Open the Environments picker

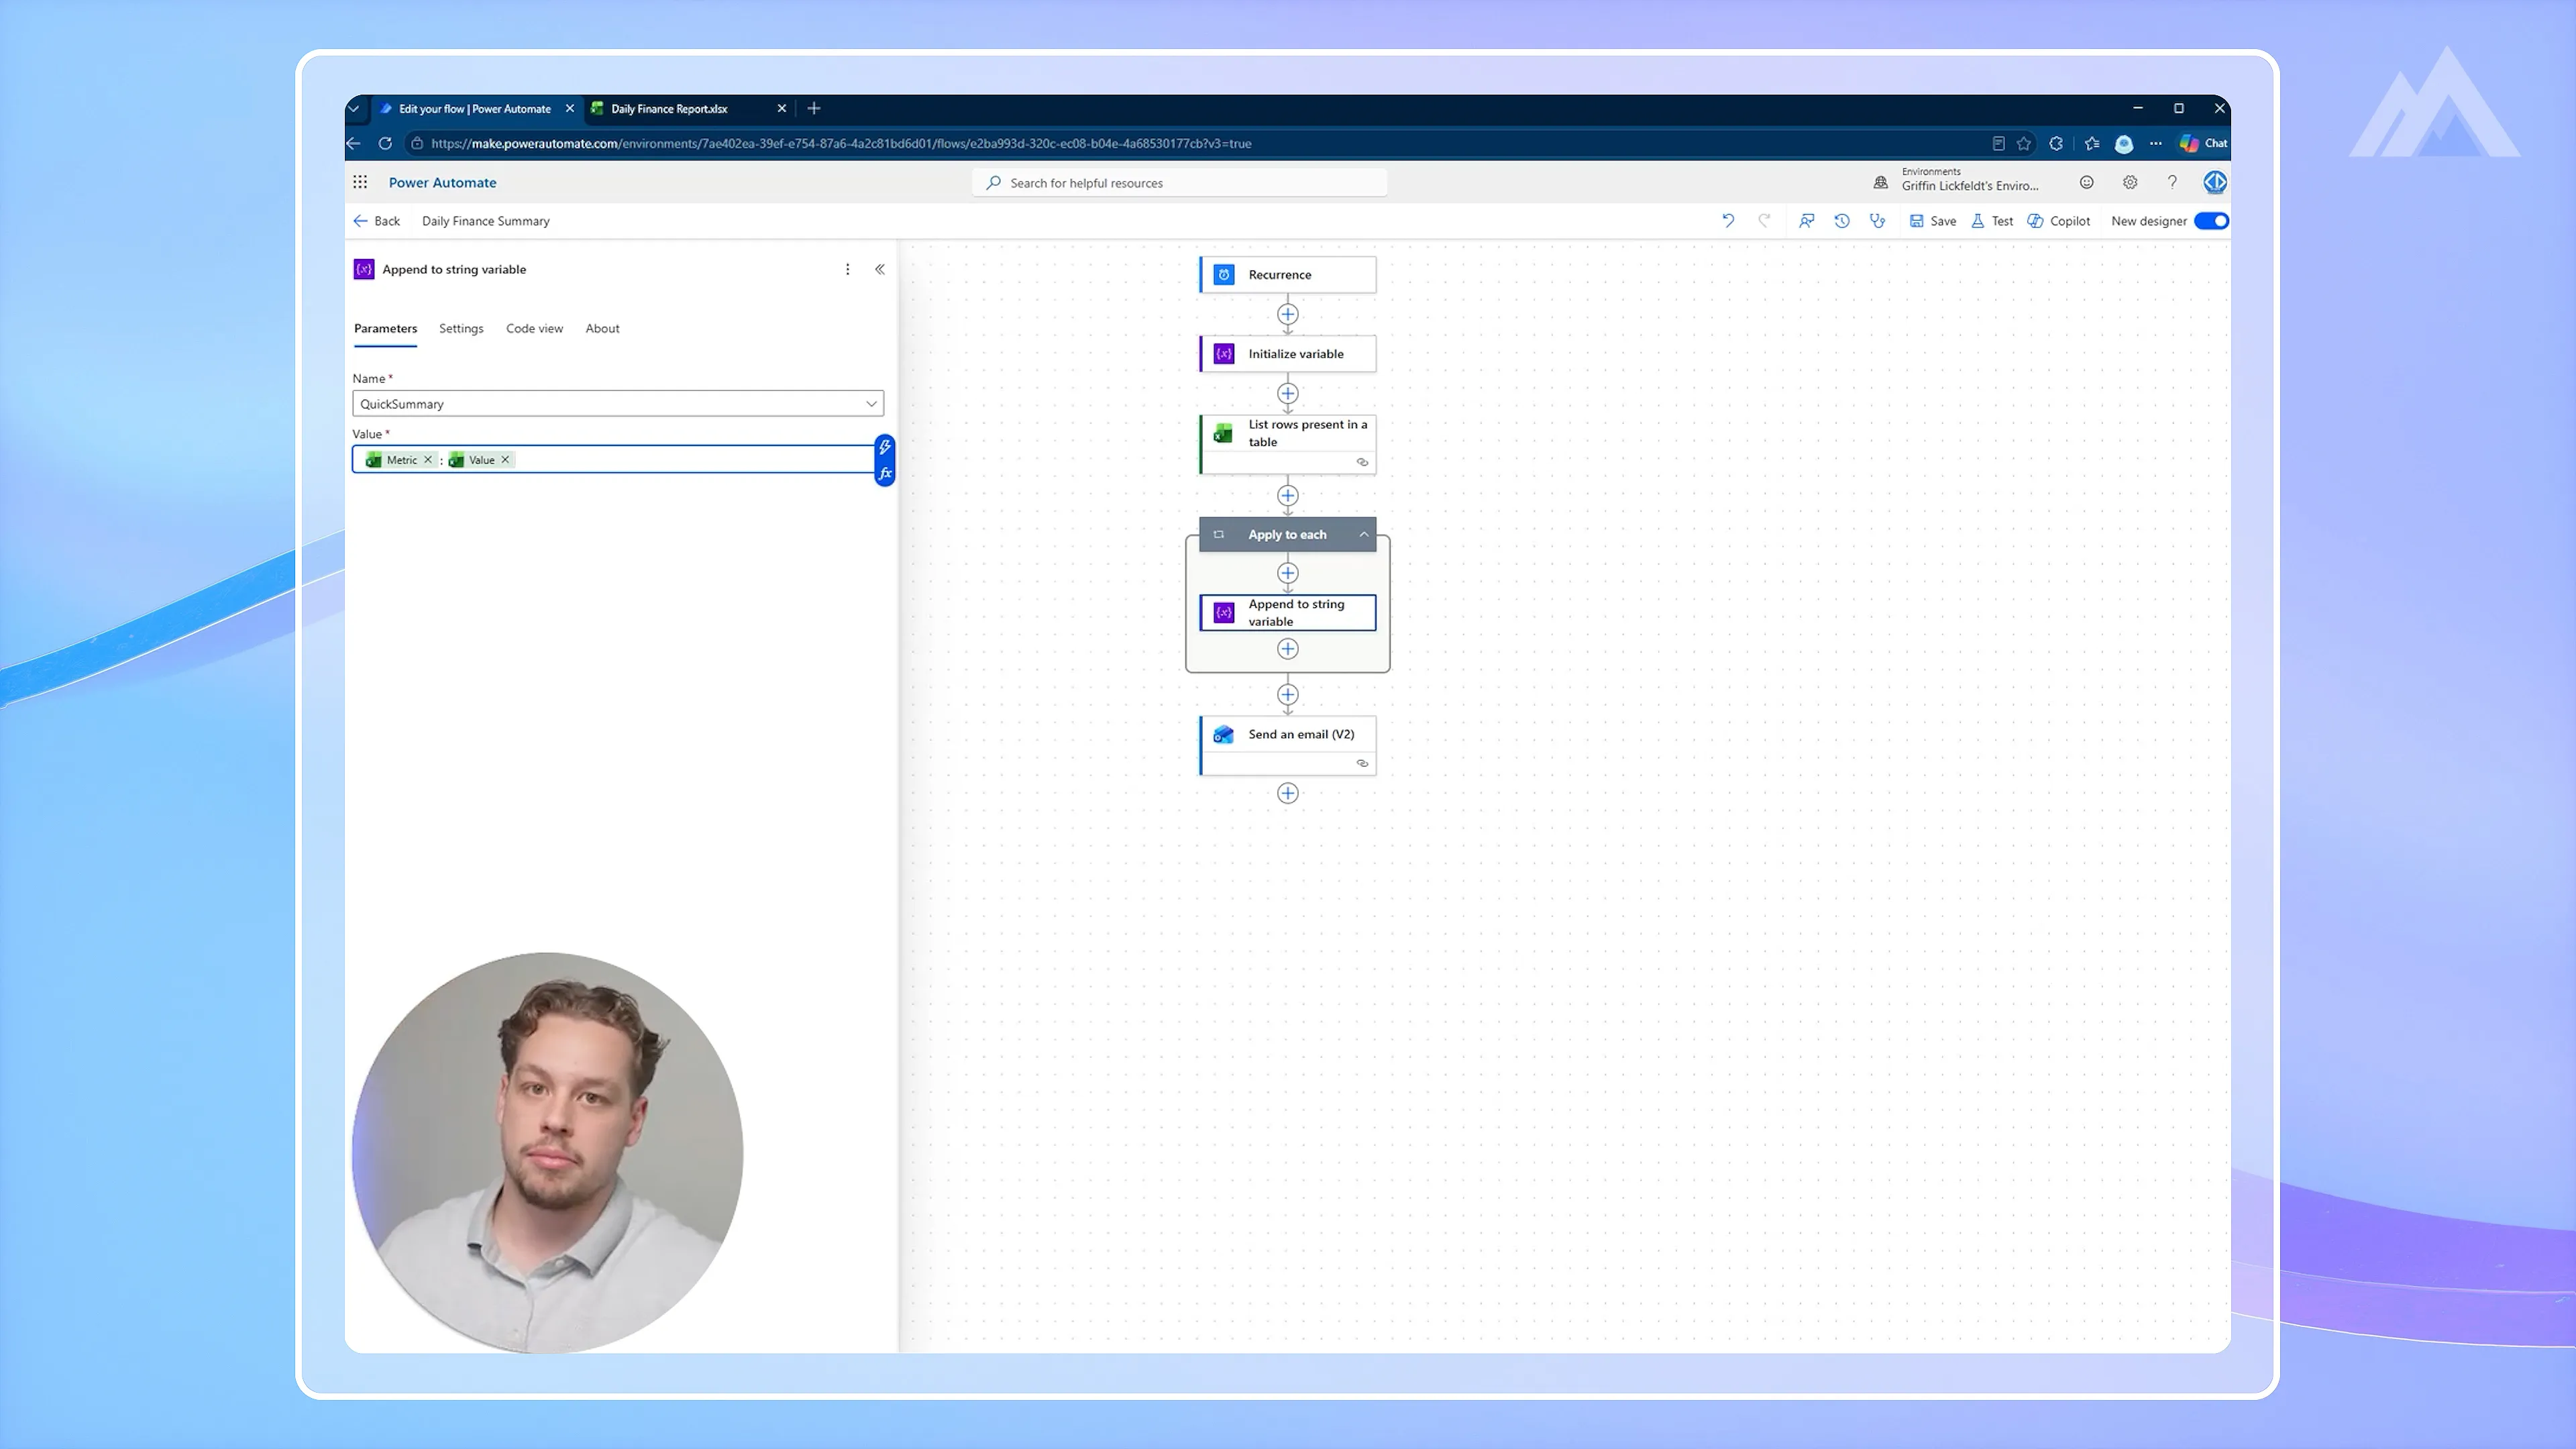pyautogui.click(x=1957, y=180)
